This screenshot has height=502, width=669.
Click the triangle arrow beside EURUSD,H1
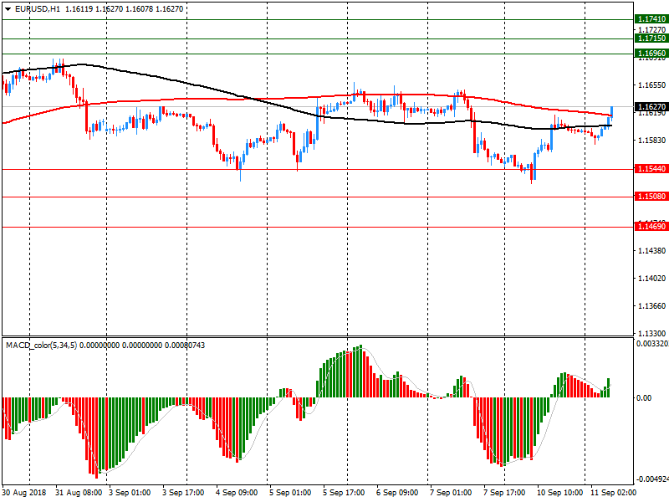click(8, 8)
